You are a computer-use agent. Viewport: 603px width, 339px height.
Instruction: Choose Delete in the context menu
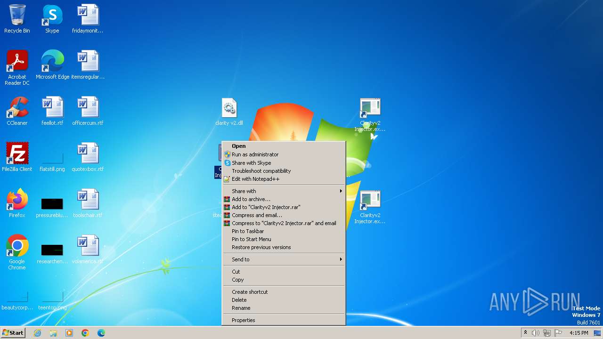(x=284, y=300)
